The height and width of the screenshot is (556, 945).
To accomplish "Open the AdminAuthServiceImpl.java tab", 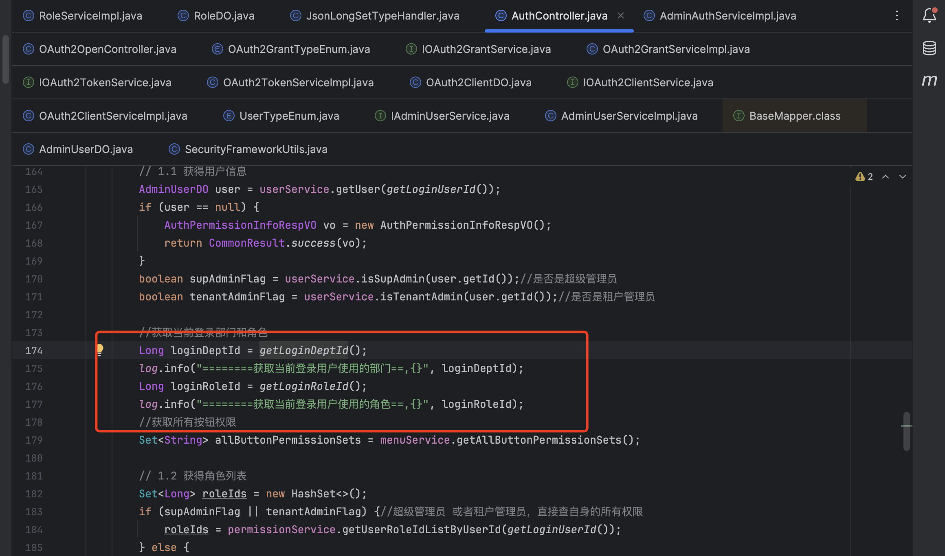I will click(x=727, y=16).
